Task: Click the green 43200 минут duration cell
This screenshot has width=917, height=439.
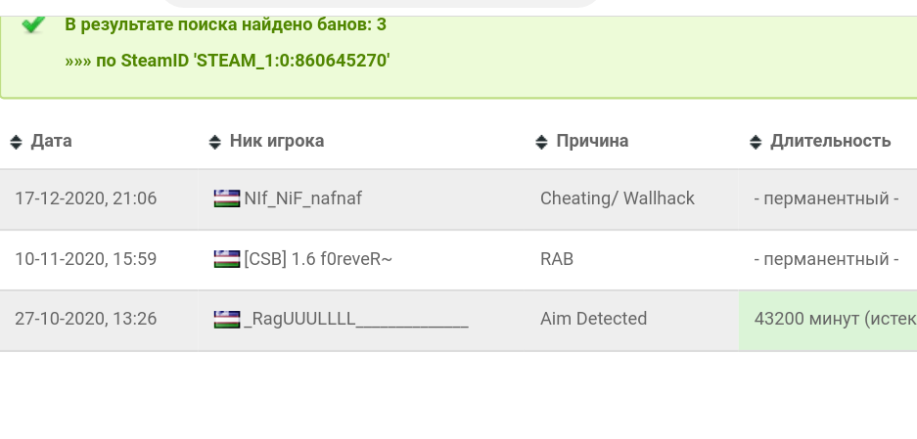Action: (x=828, y=320)
